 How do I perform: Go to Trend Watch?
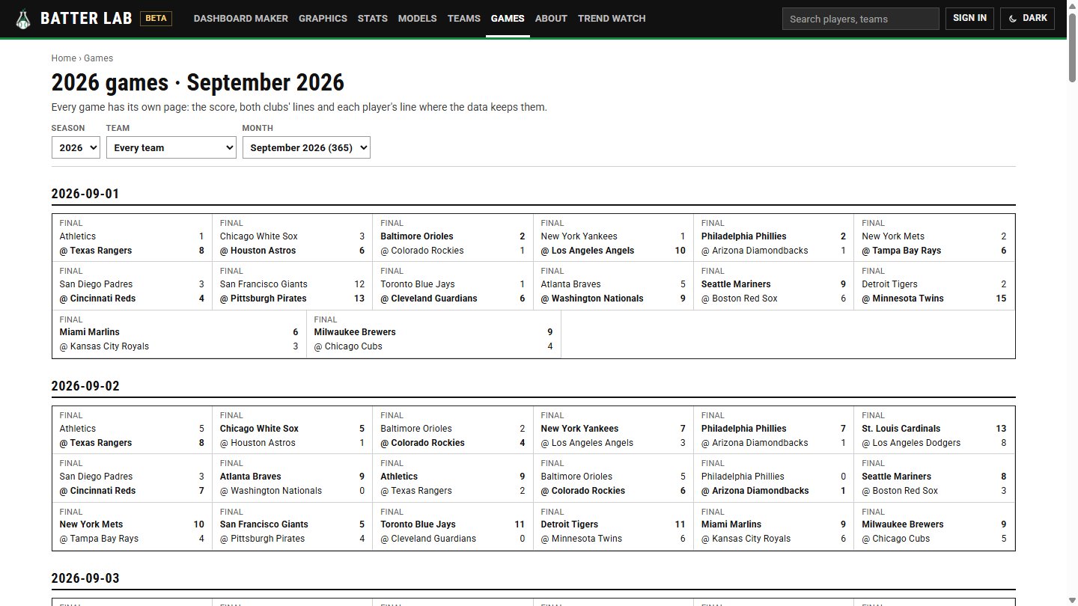pos(612,19)
